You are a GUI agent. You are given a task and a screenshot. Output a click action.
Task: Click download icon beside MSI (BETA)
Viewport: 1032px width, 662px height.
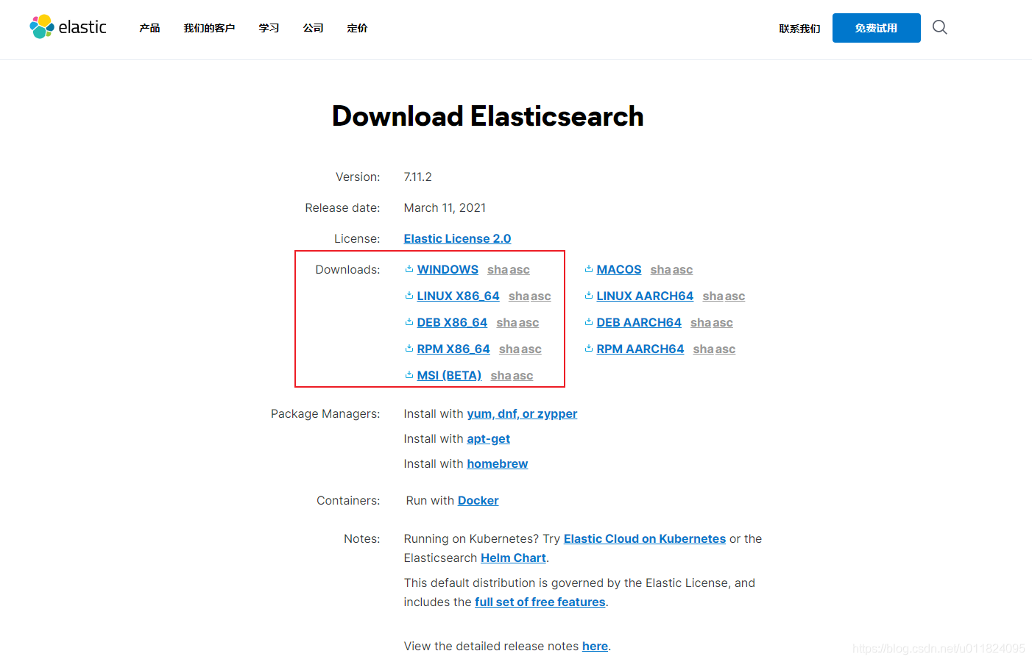[x=409, y=375]
